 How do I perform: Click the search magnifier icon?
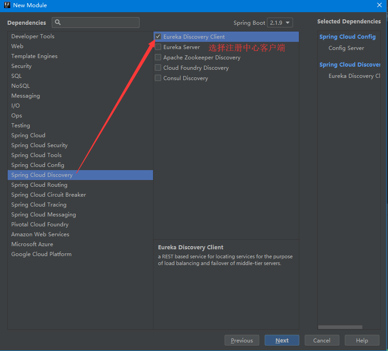58,22
